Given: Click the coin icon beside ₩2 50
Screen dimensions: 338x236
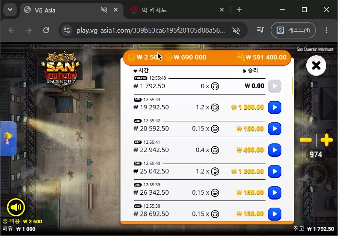Looking at the screenshot, I should (131, 58).
